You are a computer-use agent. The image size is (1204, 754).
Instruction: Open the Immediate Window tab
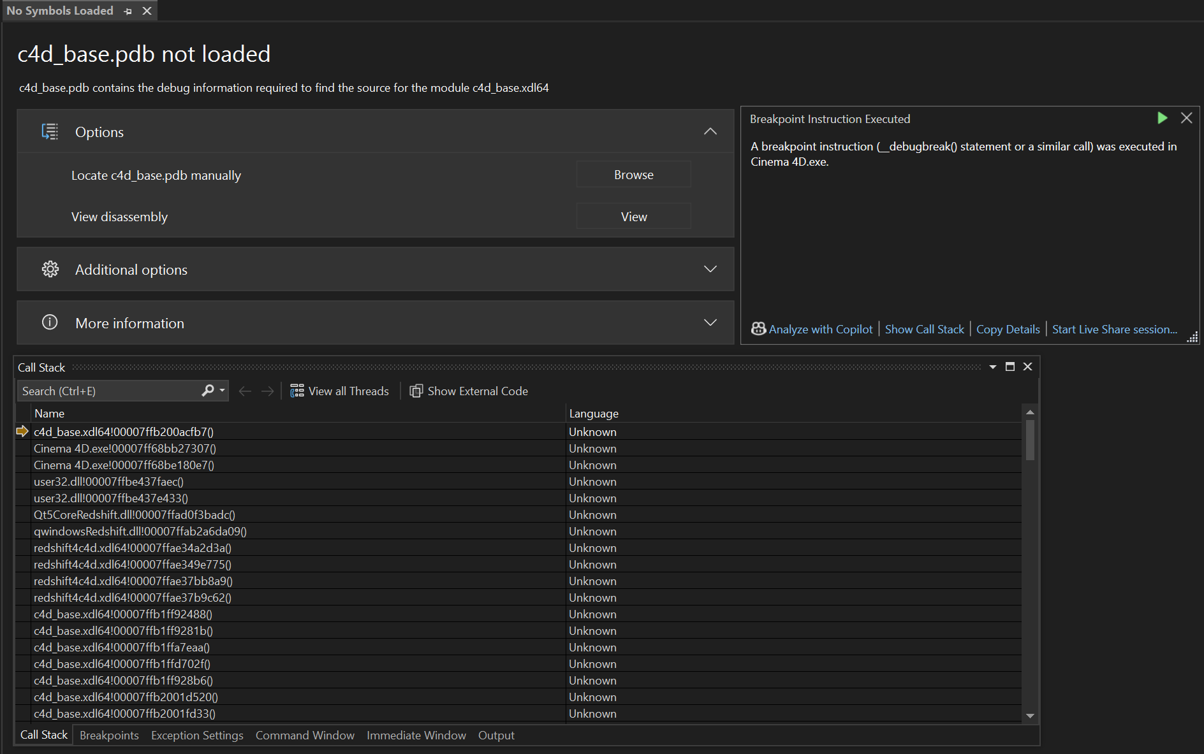tap(416, 735)
